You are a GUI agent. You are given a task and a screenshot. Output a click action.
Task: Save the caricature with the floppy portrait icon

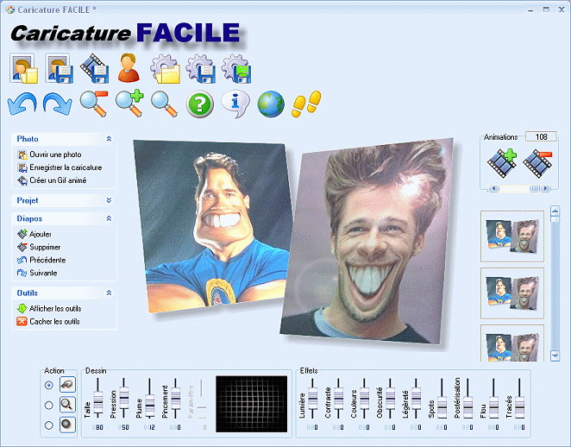click(x=59, y=68)
